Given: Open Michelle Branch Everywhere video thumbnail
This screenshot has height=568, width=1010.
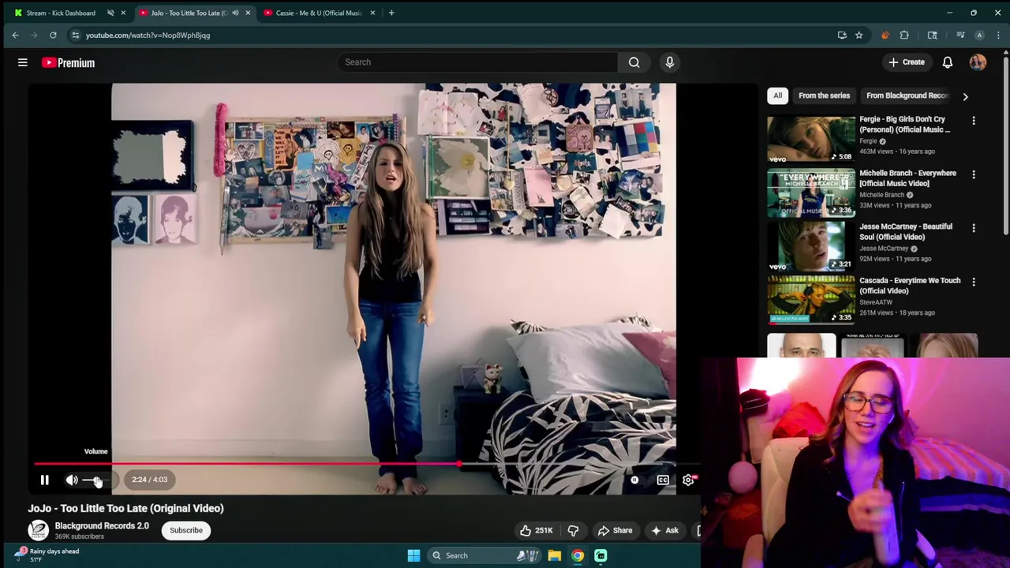Looking at the screenshot, I should pyautogui.click(x=811, y=192).
